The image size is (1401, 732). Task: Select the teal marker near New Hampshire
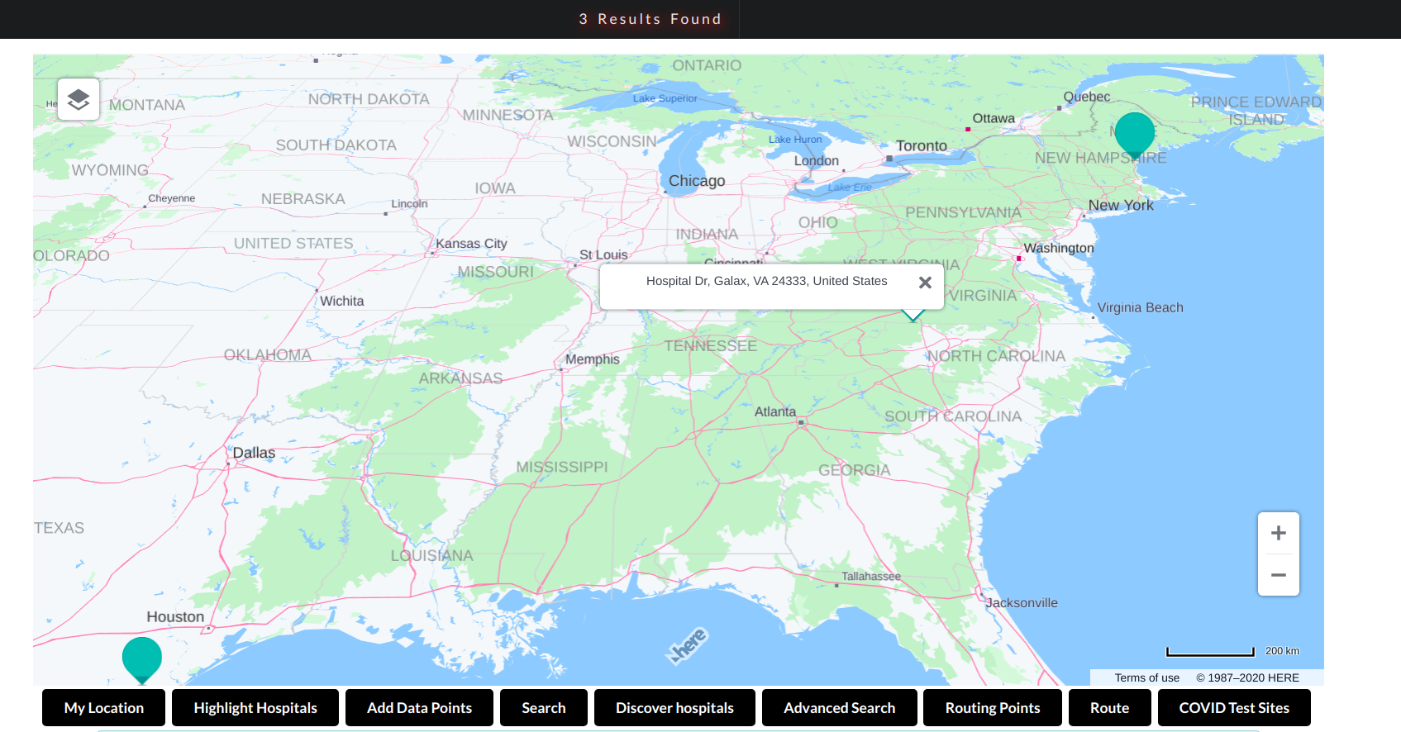click(1135, 136)
